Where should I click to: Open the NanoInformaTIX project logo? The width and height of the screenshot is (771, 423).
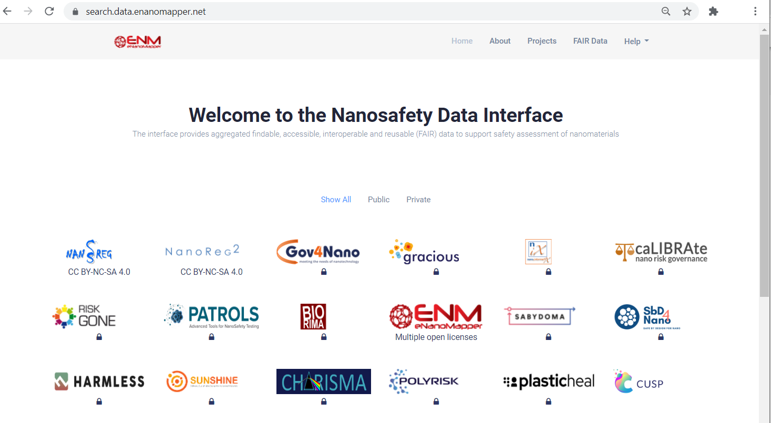(538, 252)
